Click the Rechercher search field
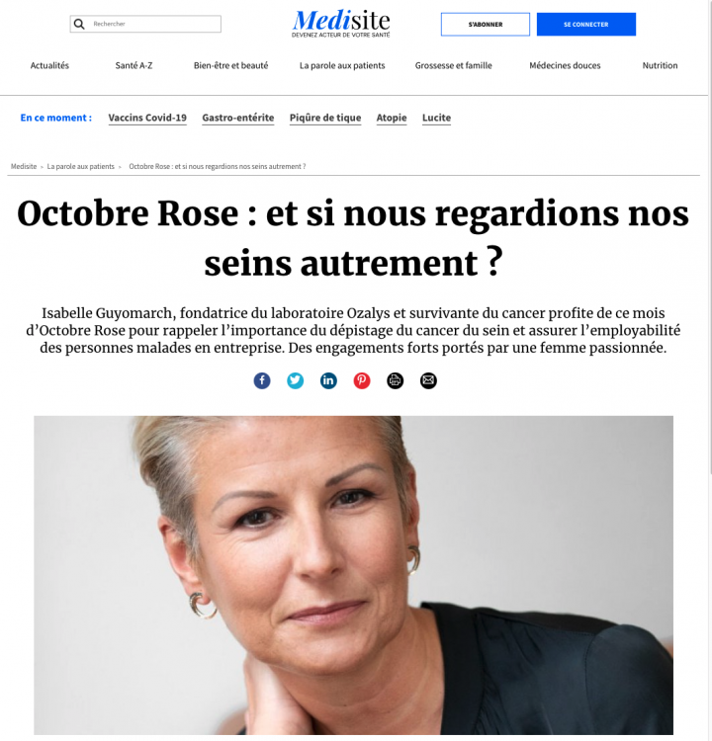The height and width of the screenshot is (741, 712). pyautogui.click(x=145, y=24)
